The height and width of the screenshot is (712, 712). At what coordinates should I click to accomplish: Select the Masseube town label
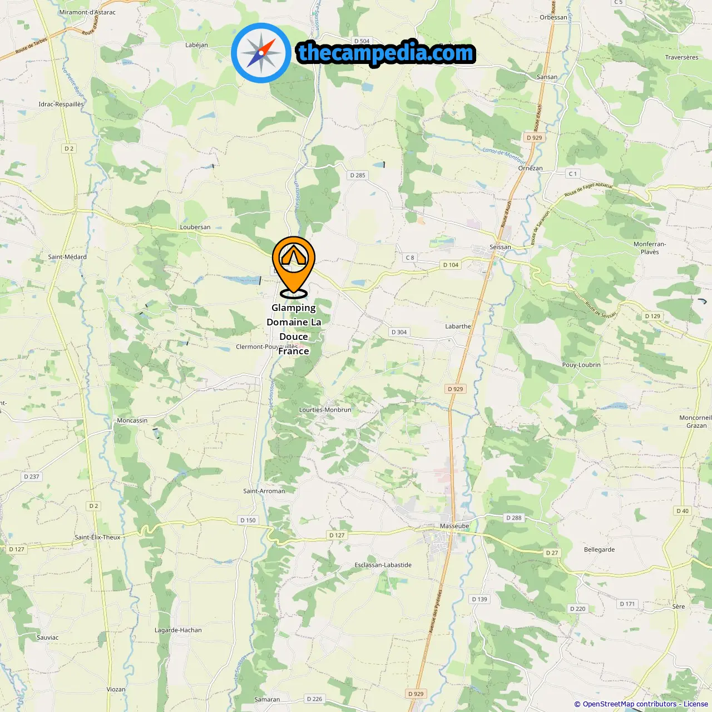[x=454, y=526]
